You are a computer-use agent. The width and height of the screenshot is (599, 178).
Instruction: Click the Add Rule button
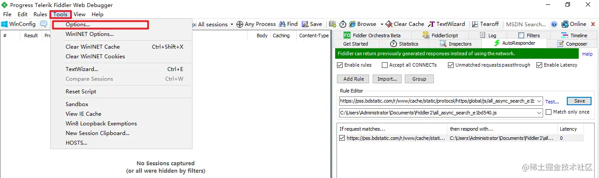(353, 79)
